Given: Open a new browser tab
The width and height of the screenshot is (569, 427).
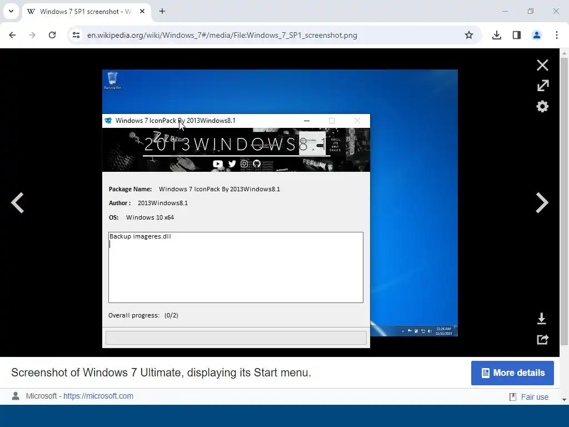Looking at the screenshot, I should click(162, 11).
